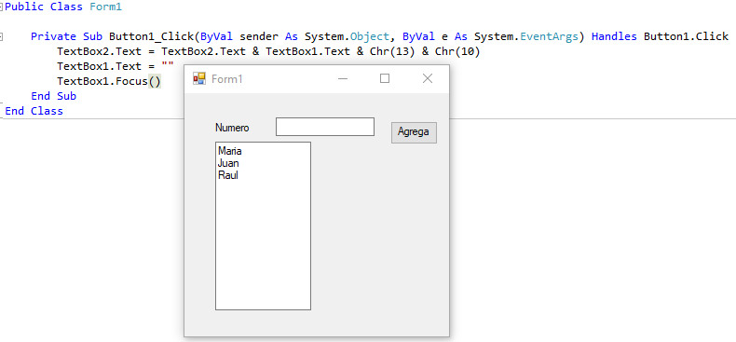This screenshot has width=736, height=342.
Task: Click the Handles keyword in the code
Action: coord(614,36)
